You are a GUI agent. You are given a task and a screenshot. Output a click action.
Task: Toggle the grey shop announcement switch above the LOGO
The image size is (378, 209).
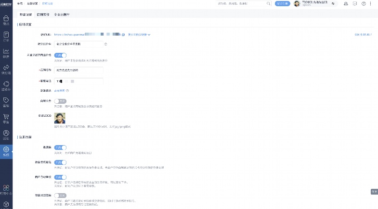click(x=60, y=101)
